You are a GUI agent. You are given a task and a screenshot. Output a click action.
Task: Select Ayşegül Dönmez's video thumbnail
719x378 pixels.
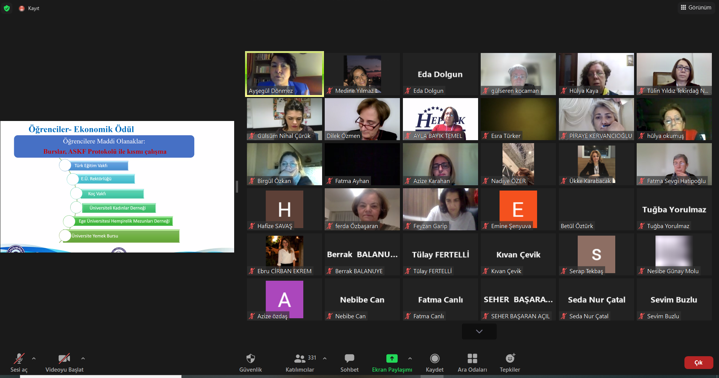[285, 74]
